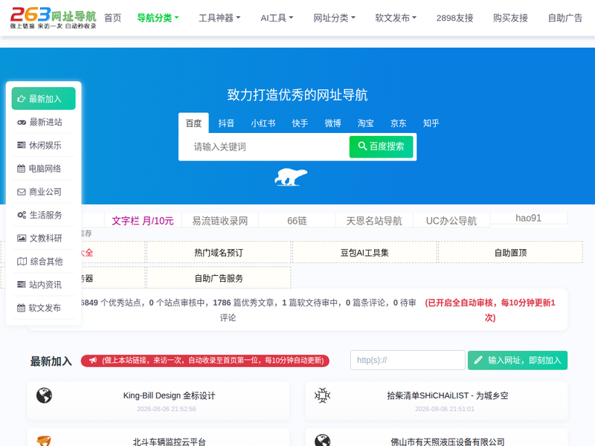Switch to the 微博 search tab
The width and height of the screenshot is (595, 446).
pos(332,123)
